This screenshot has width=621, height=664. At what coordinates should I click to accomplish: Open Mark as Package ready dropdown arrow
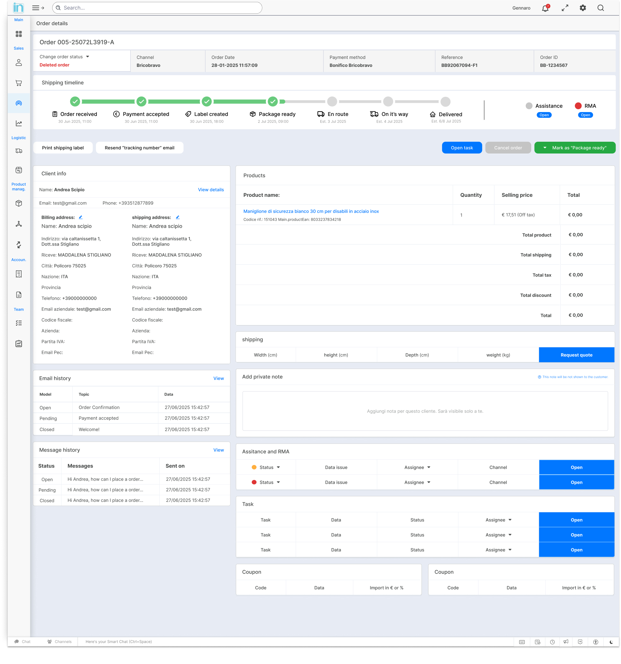pyautogui.click(x=545, y=148)
